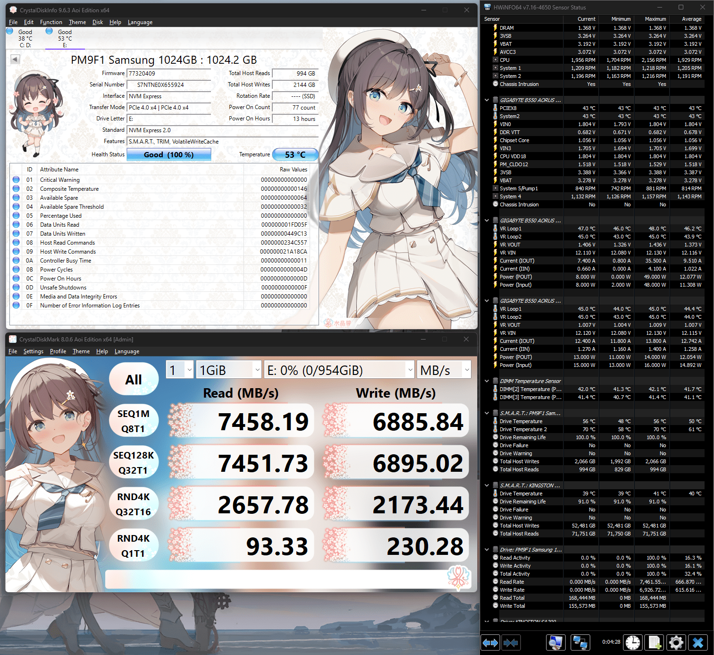Collapse the S.M.A.R.T.: PM9F1 Samsung group
Screen dimensions: 714x655
[x=487, y=413]
